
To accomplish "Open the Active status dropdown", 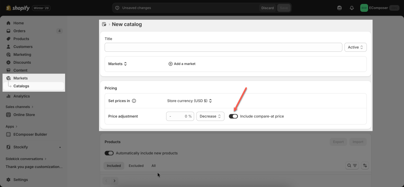I will pyautogui.click(x=355, y=47).
